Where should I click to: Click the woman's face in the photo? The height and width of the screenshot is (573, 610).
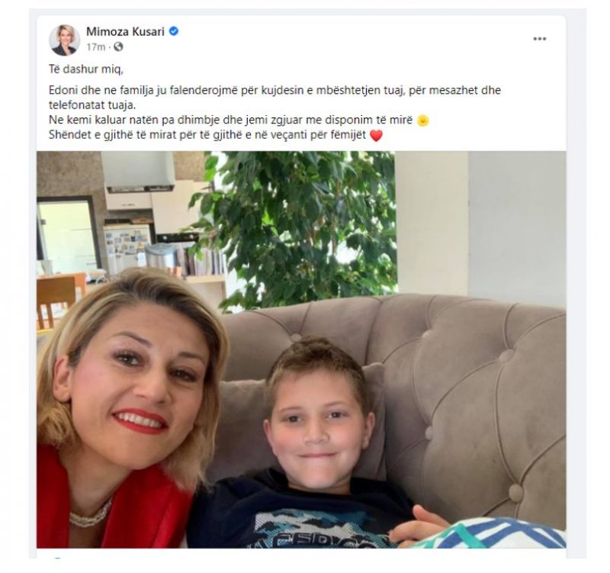coord(136,389)
